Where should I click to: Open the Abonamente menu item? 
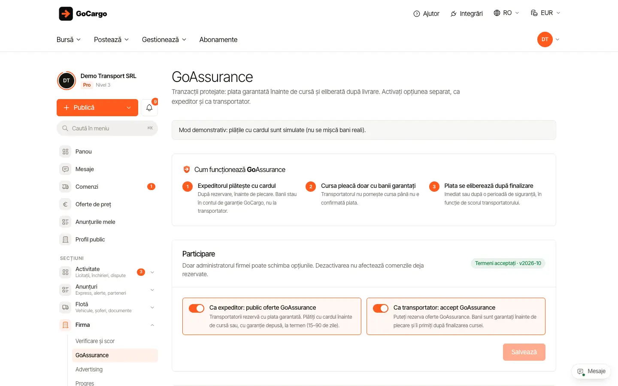point(218,39)
